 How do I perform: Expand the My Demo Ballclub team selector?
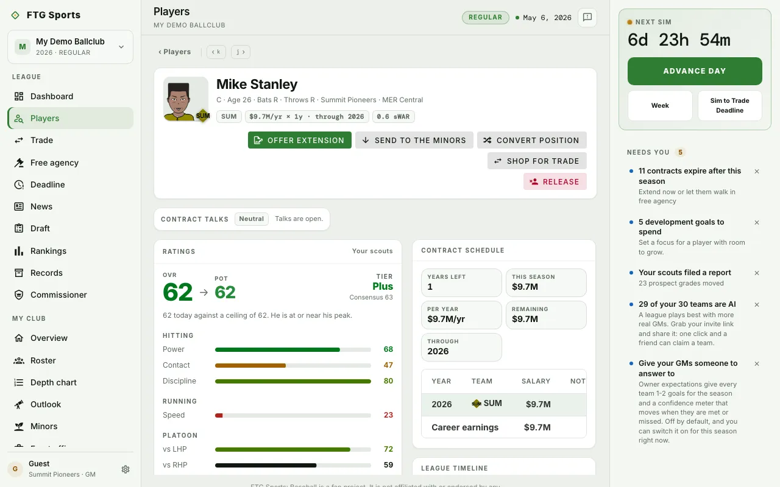coord(70,47)
